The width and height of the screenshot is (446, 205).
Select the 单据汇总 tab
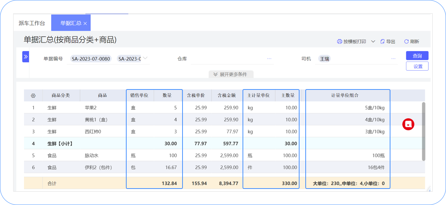point(70,23)
